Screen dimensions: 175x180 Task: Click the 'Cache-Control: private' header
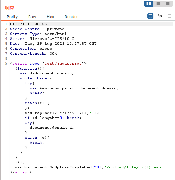coord(37,29)
